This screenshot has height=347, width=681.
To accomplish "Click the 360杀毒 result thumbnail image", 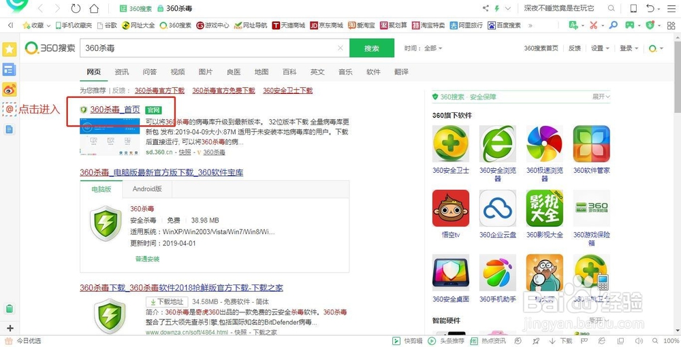I will pos(110,136).
